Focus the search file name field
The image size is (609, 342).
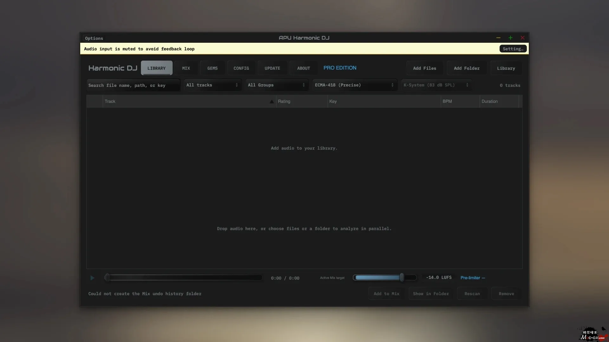(x=133, y=85)
